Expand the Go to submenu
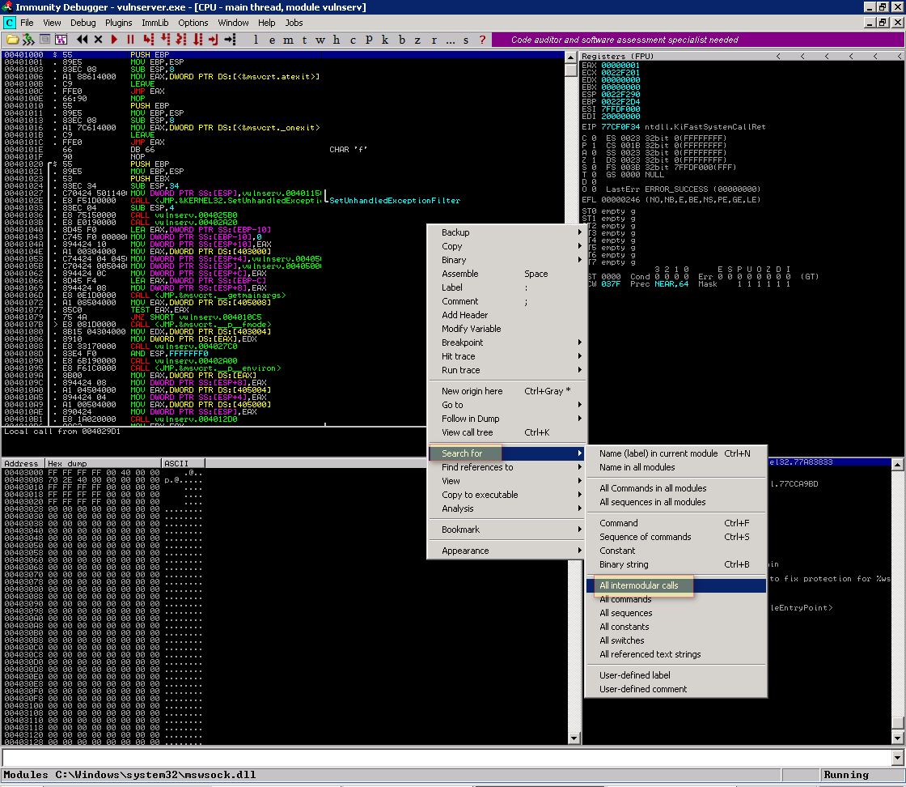Image resolution: width=906 pixels, height=787 pixels. pos(506,405)
